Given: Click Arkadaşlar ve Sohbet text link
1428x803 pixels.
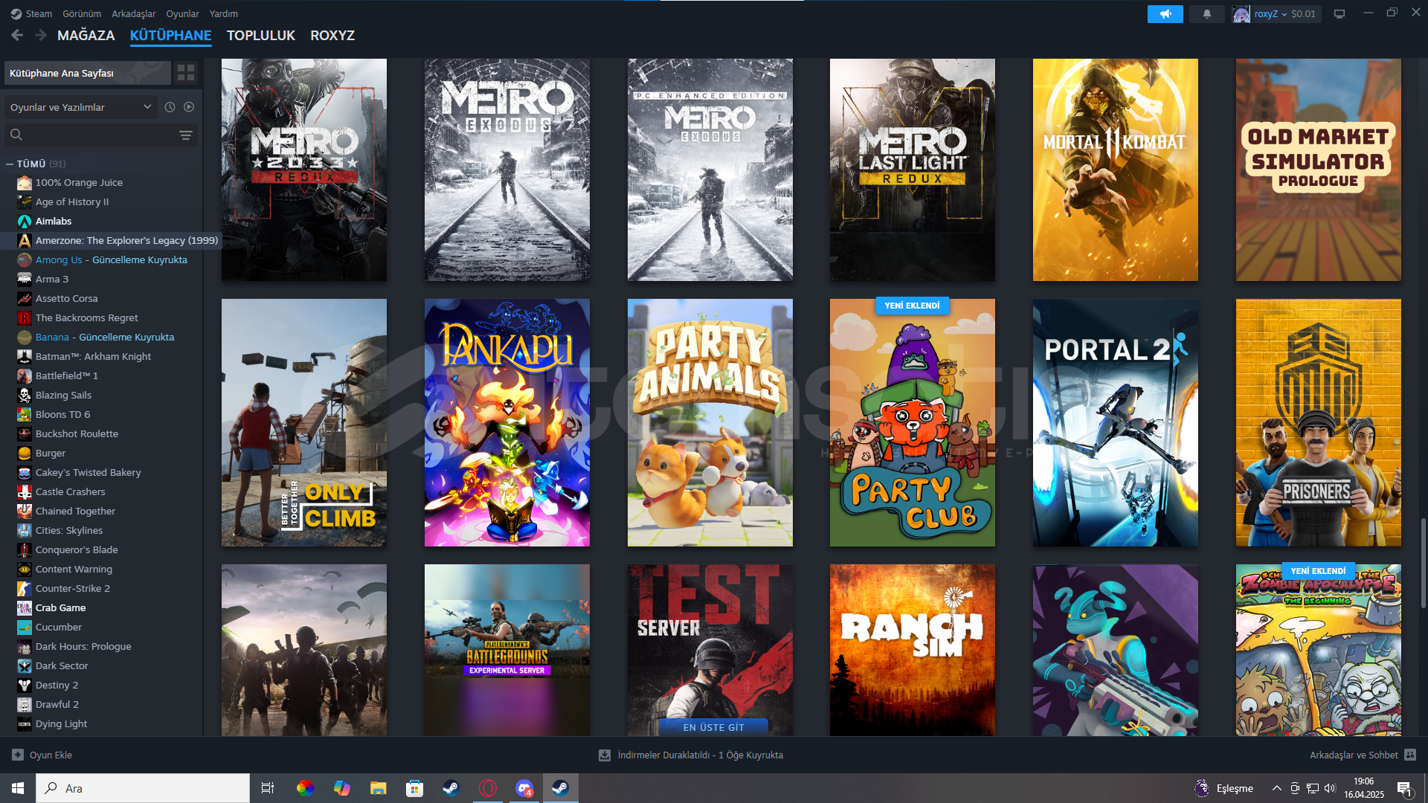Looking at the screenshot, I should click(x=1354, y=755).
